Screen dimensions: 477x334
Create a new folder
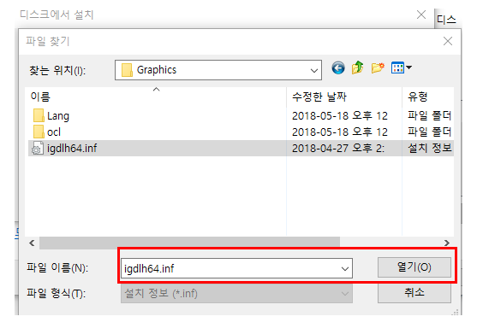point(378,67)
